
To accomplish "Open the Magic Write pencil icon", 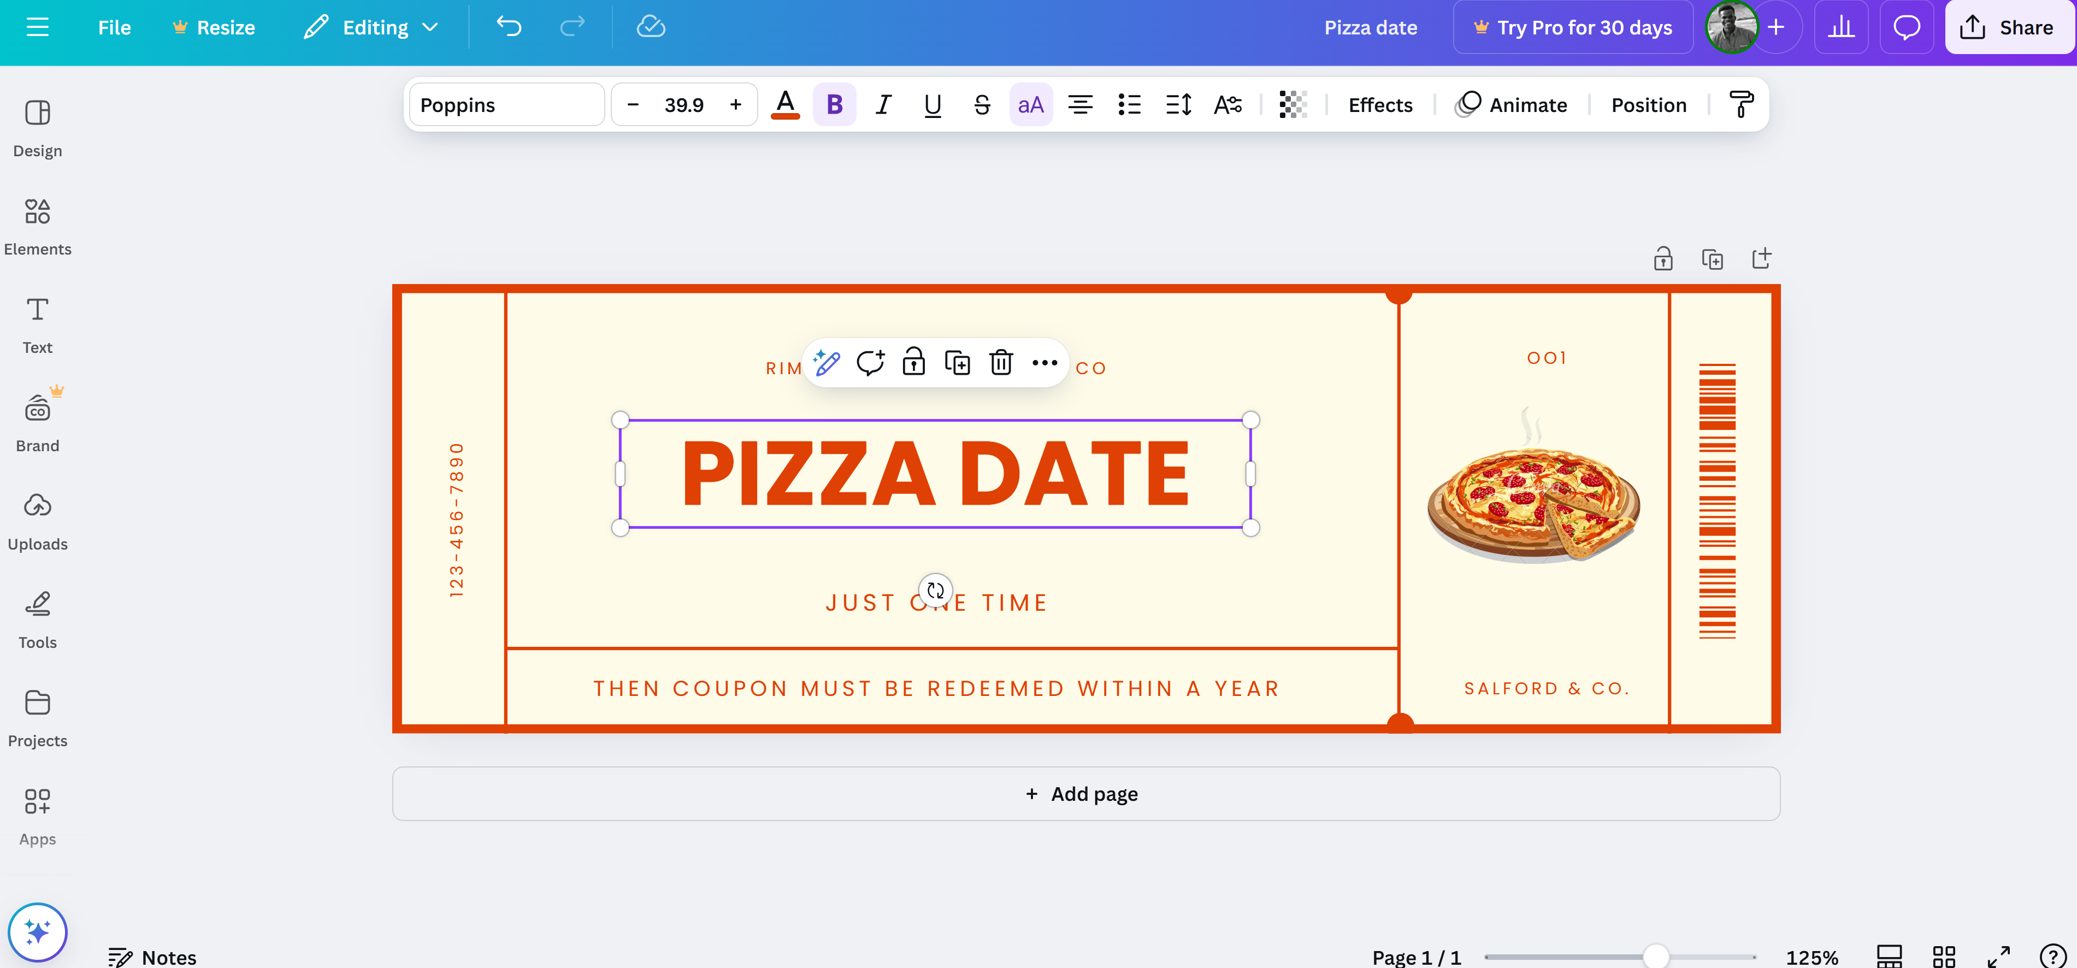I will (827, 363).
